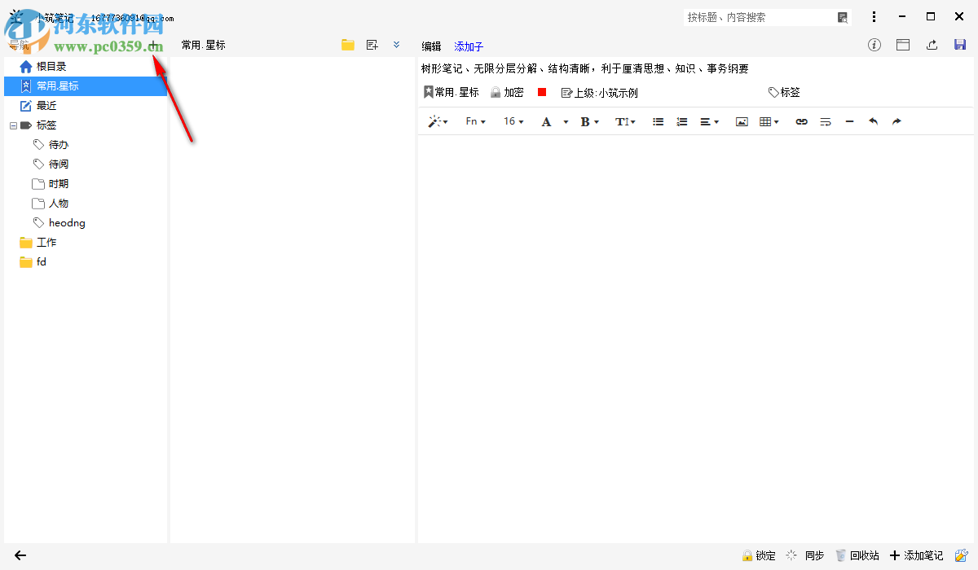Encrypt the note with 加密

point(507,92)
